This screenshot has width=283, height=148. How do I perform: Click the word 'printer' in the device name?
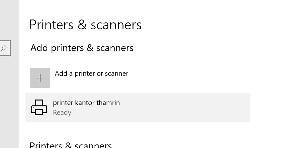click(63, 103)
